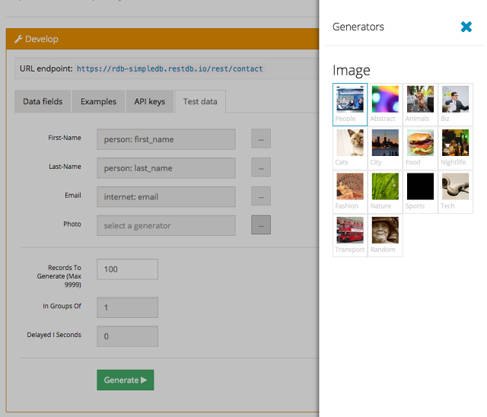Image resolution: width=487 pixels, height=417 pixels.
Task: Click the First-Name generator input field
Action: (166, 139)
